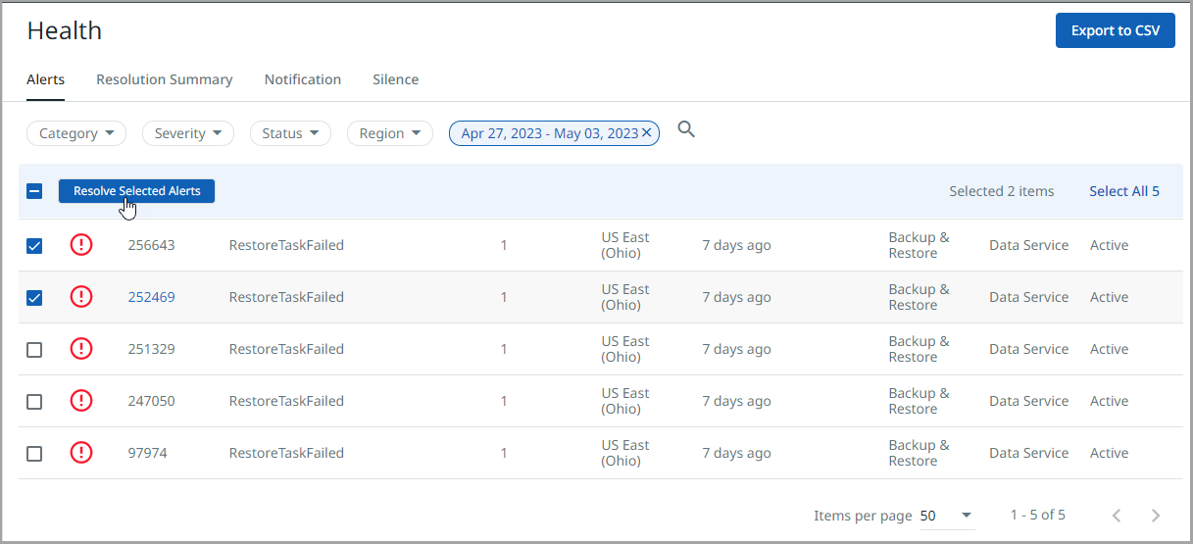
Task: Click critical severity icon for alert 247050
Action: 81,401
